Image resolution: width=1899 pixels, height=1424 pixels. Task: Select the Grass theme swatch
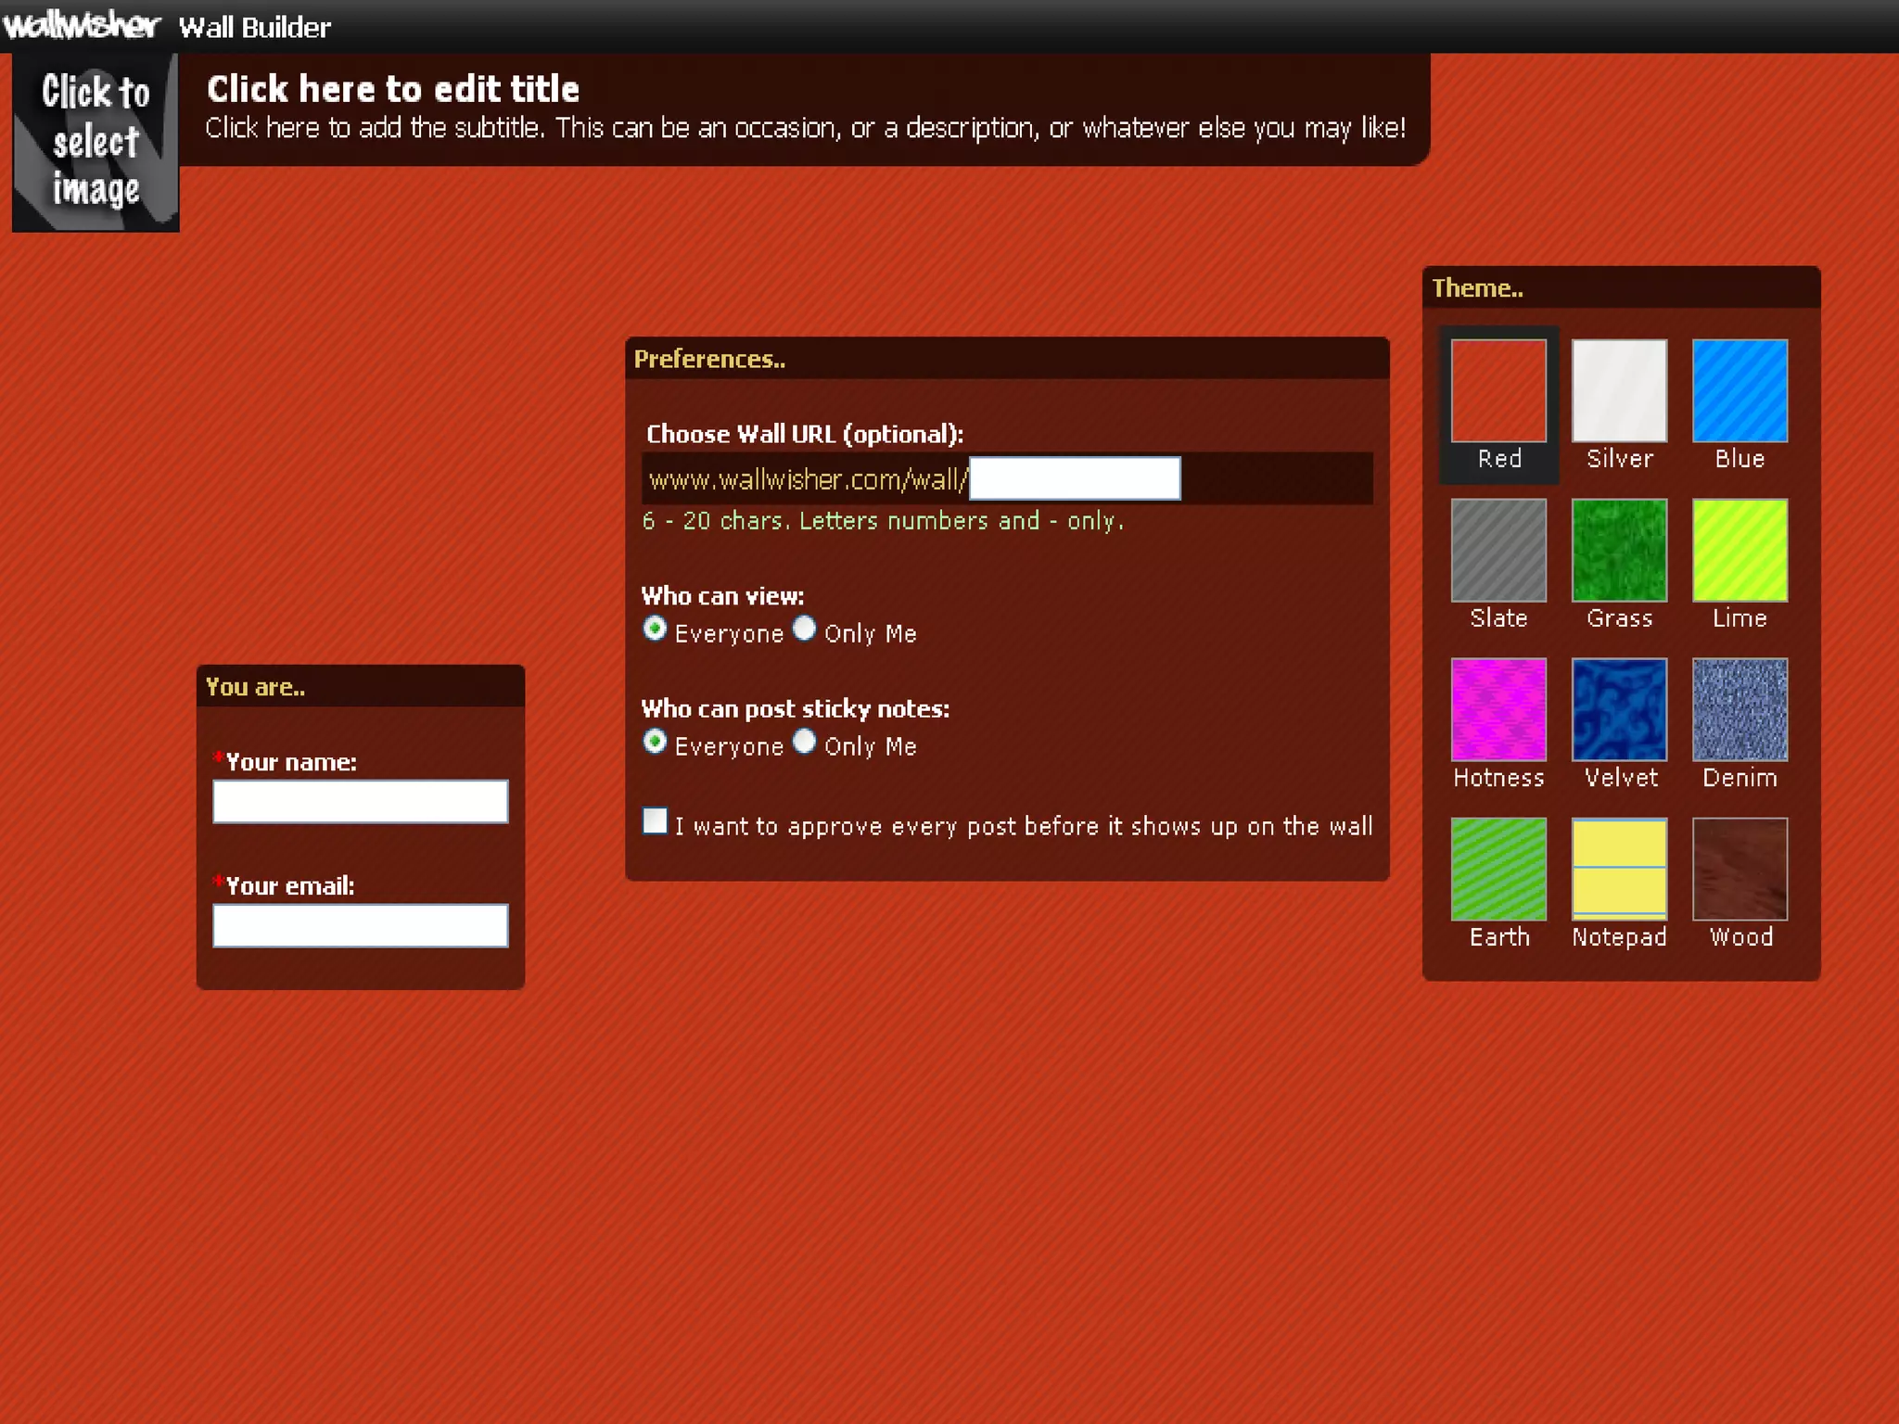(1619, 551)
